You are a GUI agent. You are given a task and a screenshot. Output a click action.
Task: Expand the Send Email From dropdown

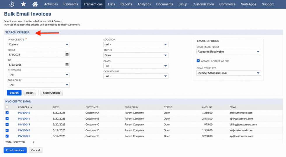229,52
